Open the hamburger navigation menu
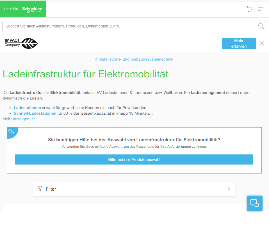This screenshot has width=269, height=229. pos(261,9)
